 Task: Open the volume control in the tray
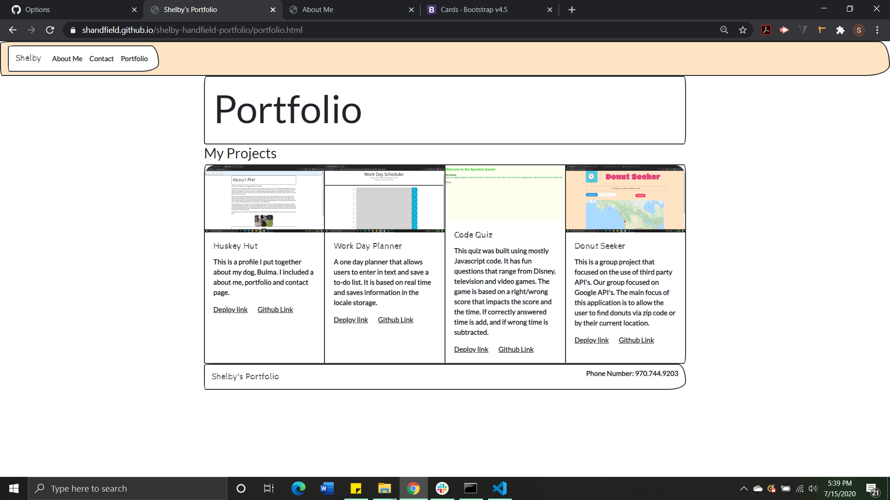point(814,488)
